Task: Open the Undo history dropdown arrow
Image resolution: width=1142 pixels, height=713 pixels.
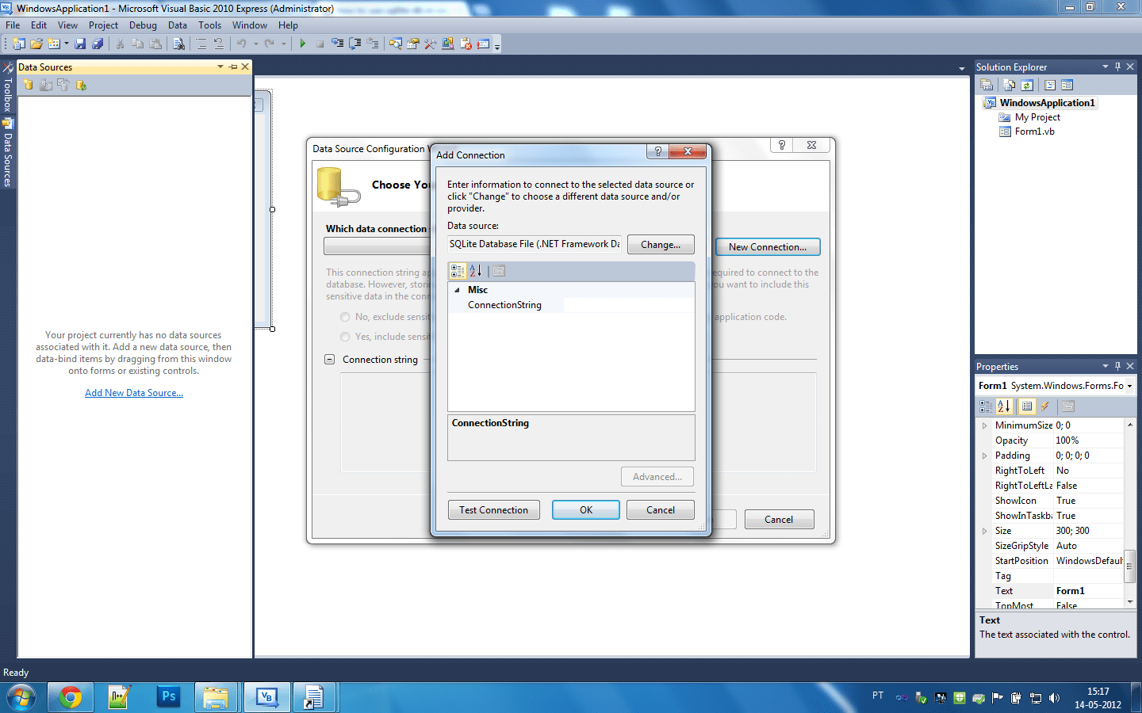Action: pos(256,44)
